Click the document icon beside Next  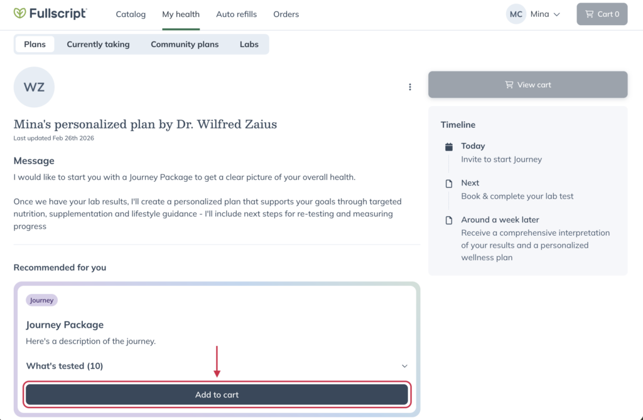pos(448,182)
